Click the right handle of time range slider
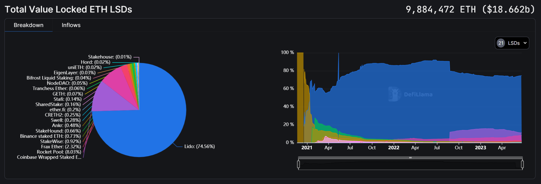Image resolution: width=541 pixels, height=184 pixels. 522,164
